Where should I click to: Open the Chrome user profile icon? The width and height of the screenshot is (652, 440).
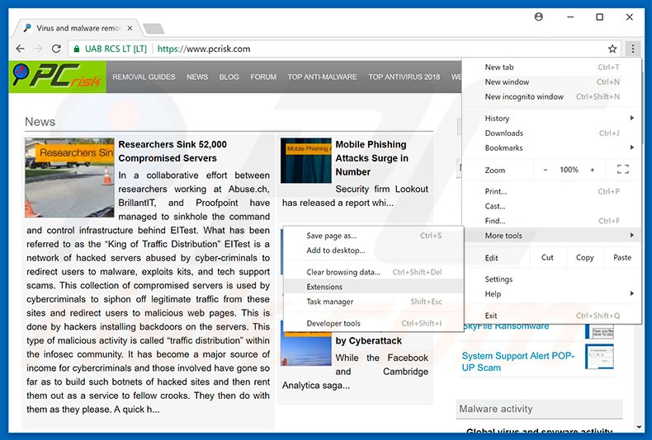[538, 16]
